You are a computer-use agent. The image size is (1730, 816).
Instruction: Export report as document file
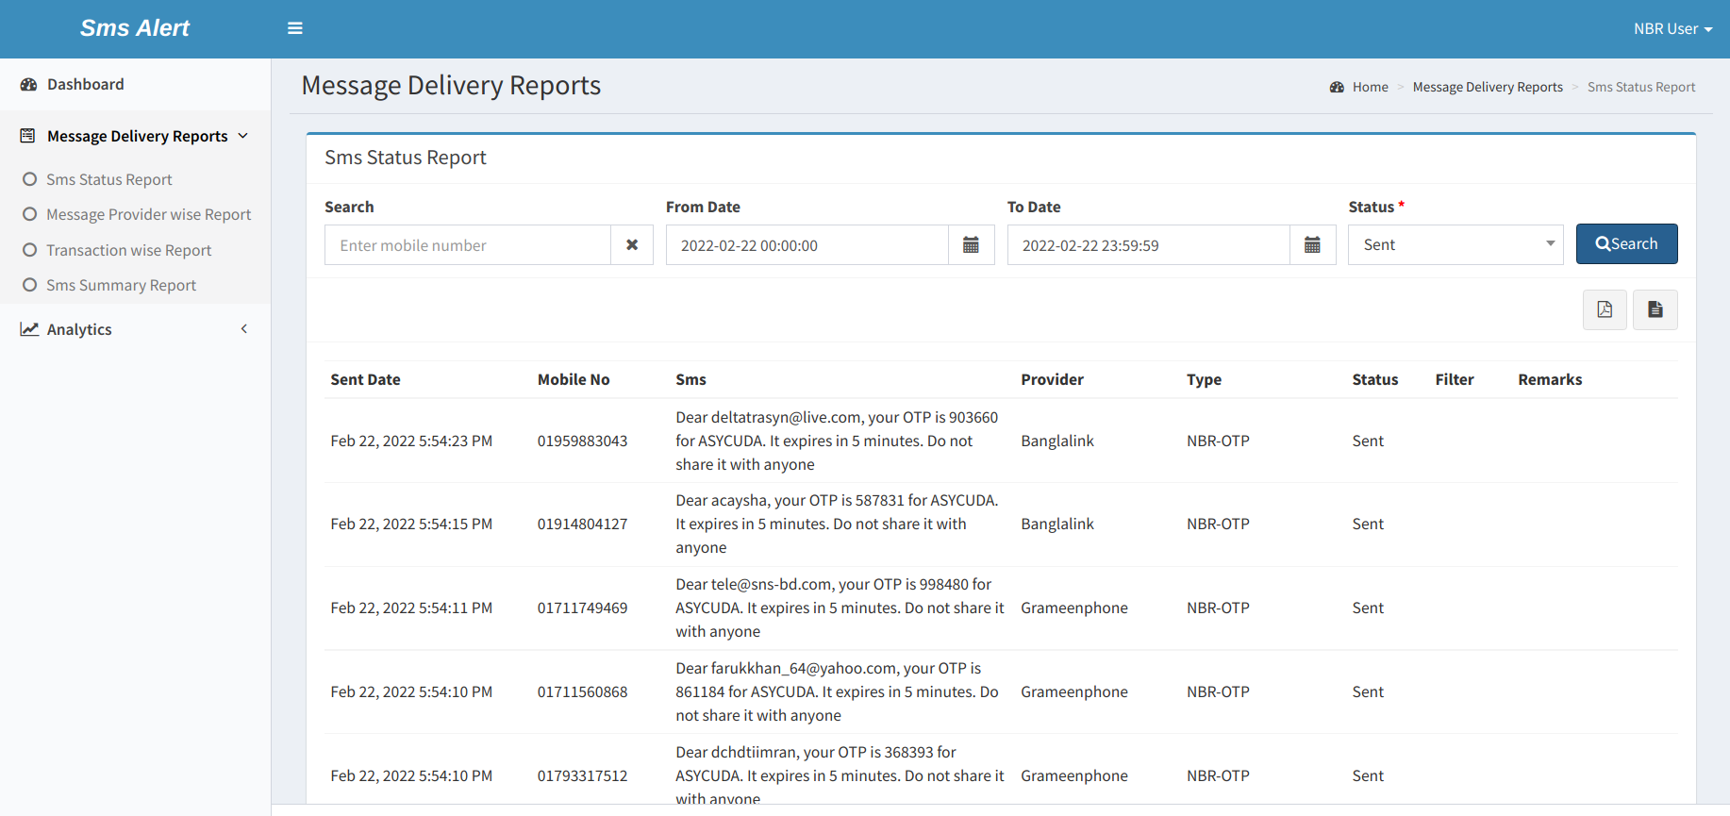click(x=1655, y=309)
